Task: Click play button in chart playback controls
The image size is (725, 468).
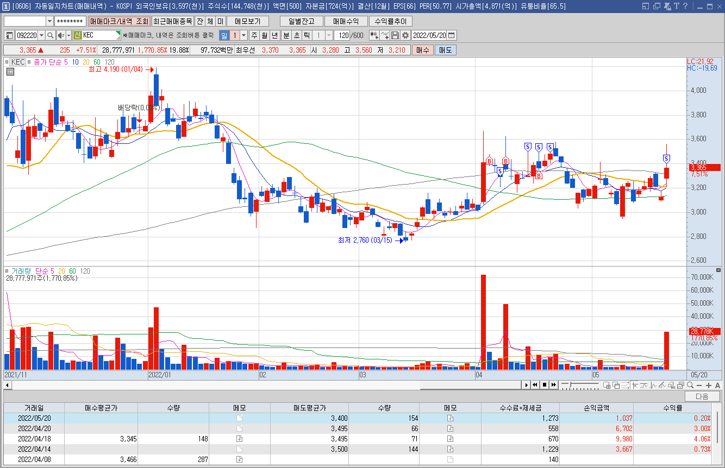Action: click(526, 385)
